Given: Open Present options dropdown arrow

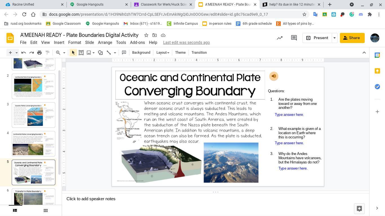Looking at the screenshot, I should (335, 38).
